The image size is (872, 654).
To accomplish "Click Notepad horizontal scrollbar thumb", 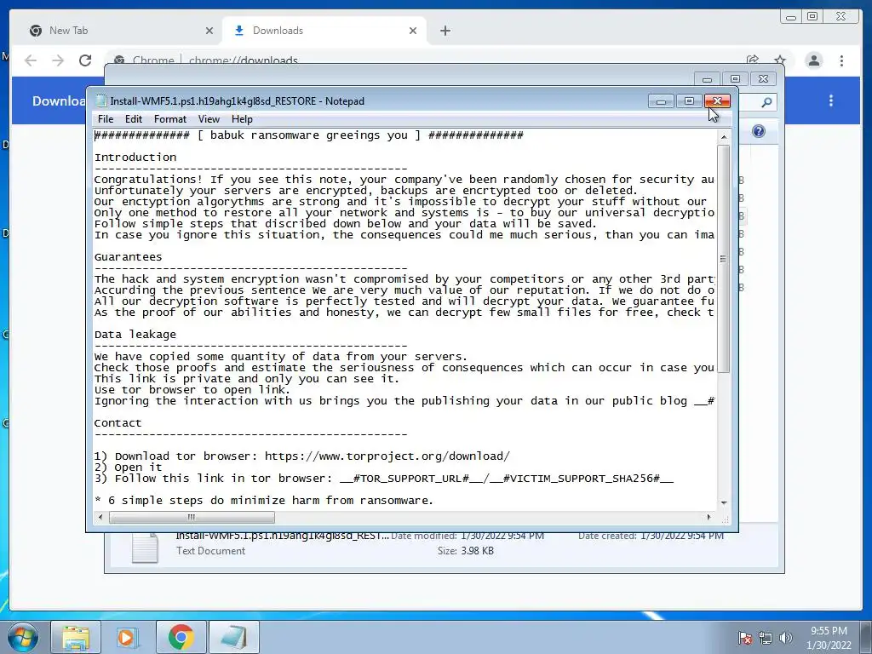I will coord(192,517).
